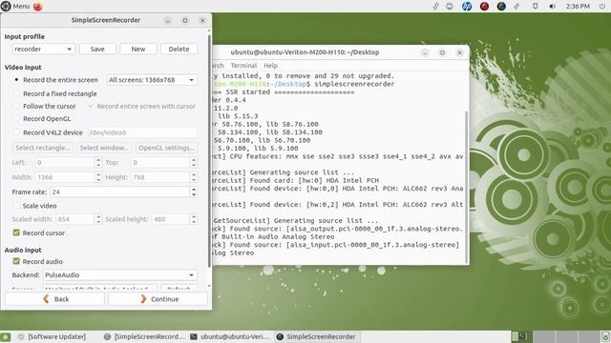Save the input profile
The height and width of the screenshot is (343, 611).
pos(97,49)
